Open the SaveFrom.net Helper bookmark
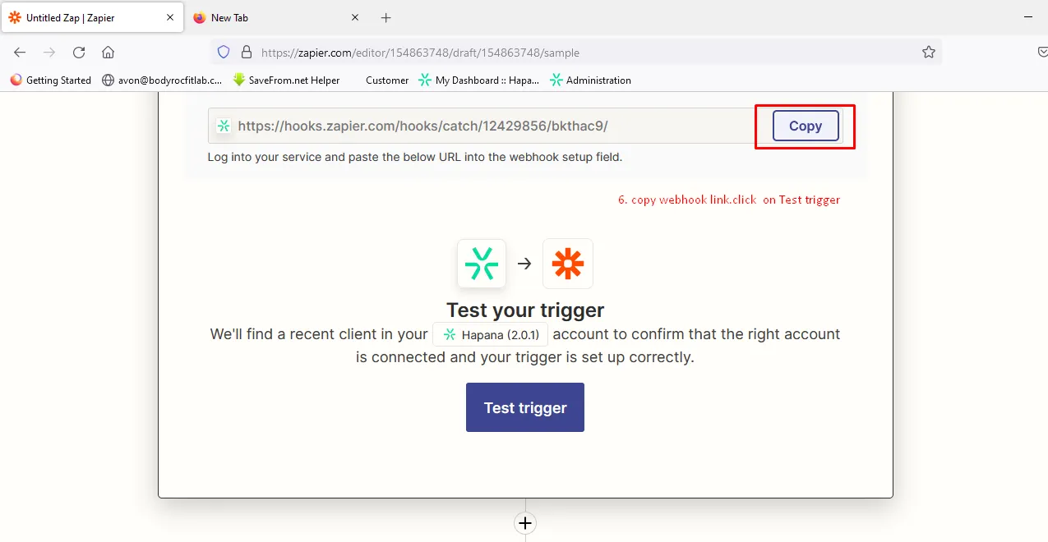Viewport: 1048px width, 542px height. (x=286, y=80)
